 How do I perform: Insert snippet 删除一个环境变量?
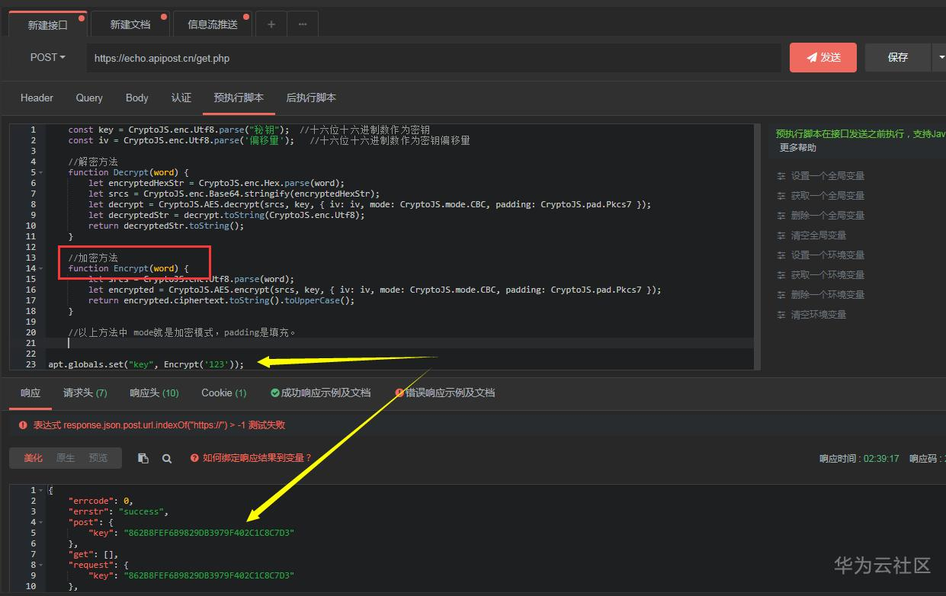pyautogui.click(x=828, y=294)
